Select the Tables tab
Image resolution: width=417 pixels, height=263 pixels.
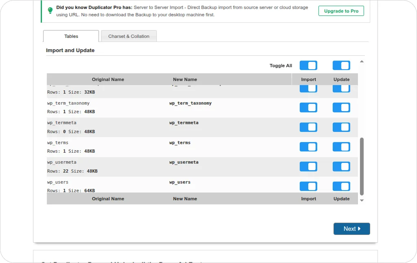[71, 36]
